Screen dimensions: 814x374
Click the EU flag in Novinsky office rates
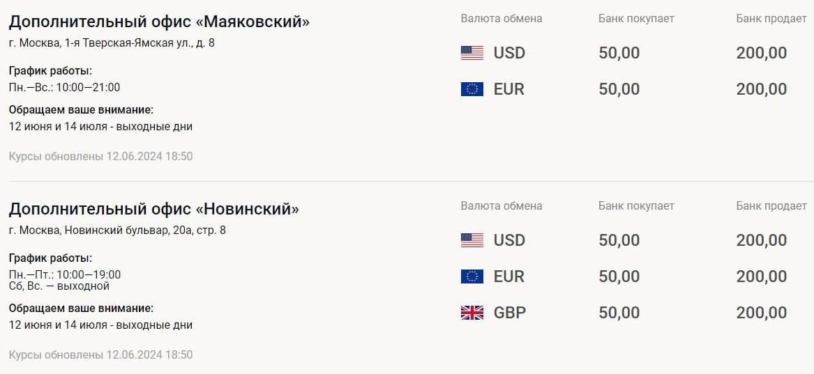[472, 276]
